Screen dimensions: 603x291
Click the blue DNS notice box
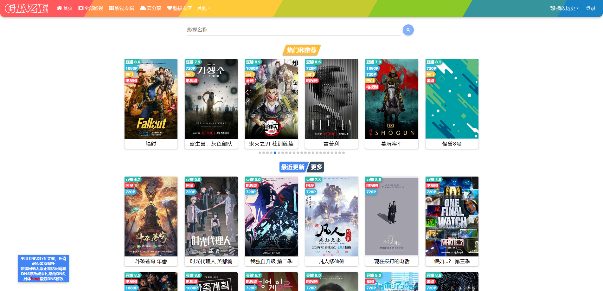tap(43, 268)
